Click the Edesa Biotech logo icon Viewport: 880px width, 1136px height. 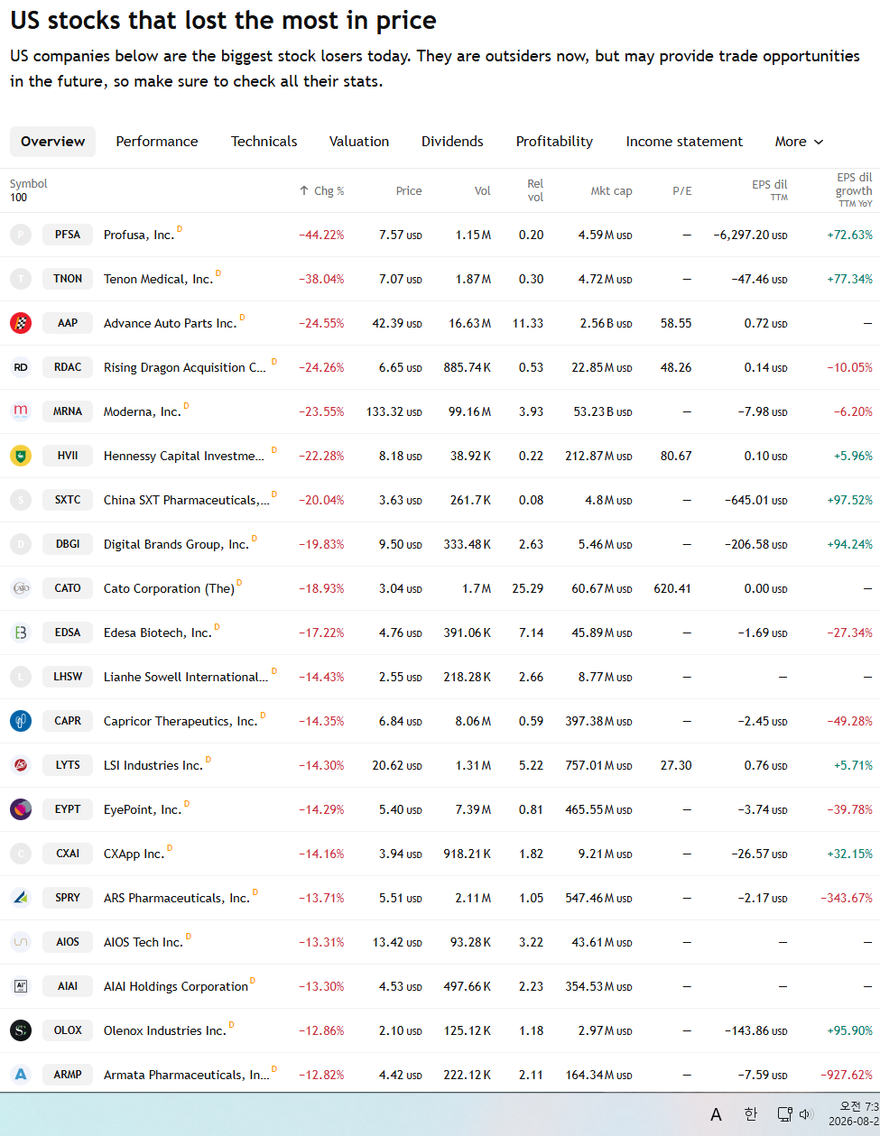pos(21,633)
